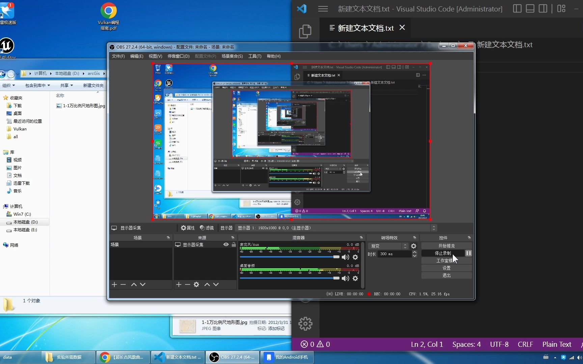This screenshot has width=583, height=364.
Task: Open the 渐变 transition dropdown
Action: pos(388,246)
